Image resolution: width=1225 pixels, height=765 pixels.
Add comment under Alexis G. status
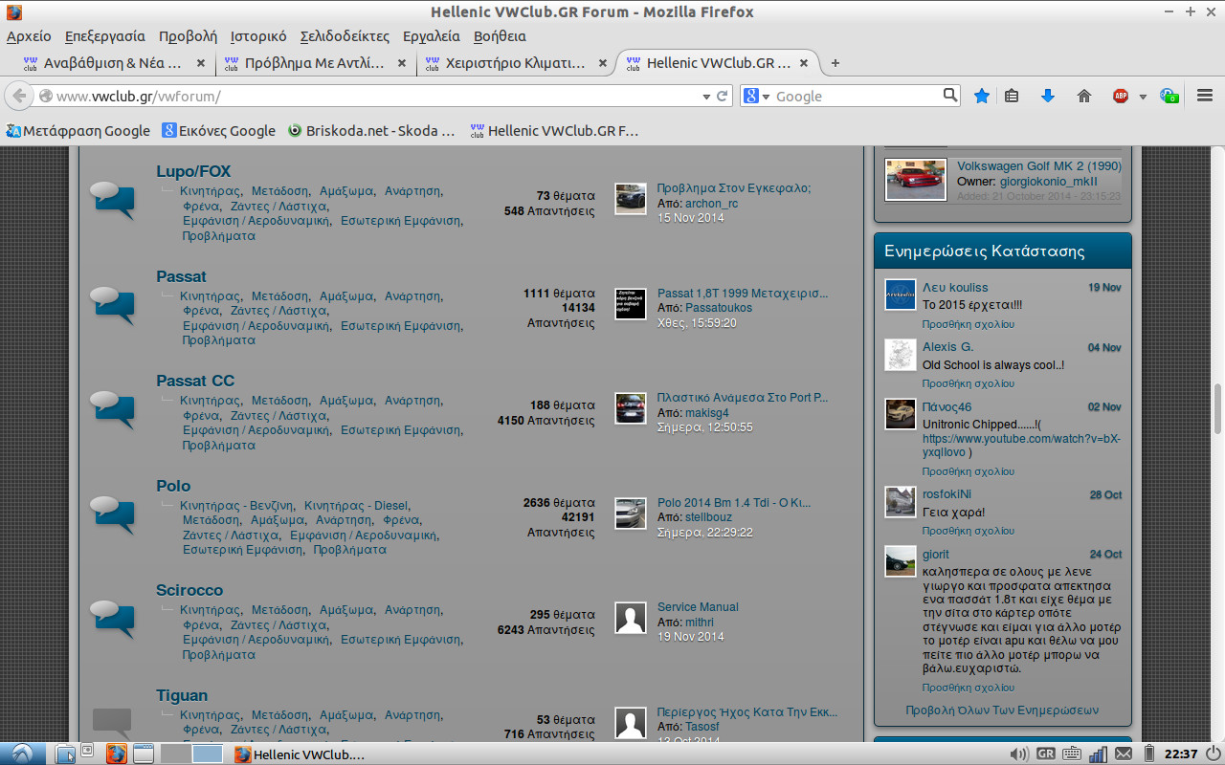tap(969, 383)
